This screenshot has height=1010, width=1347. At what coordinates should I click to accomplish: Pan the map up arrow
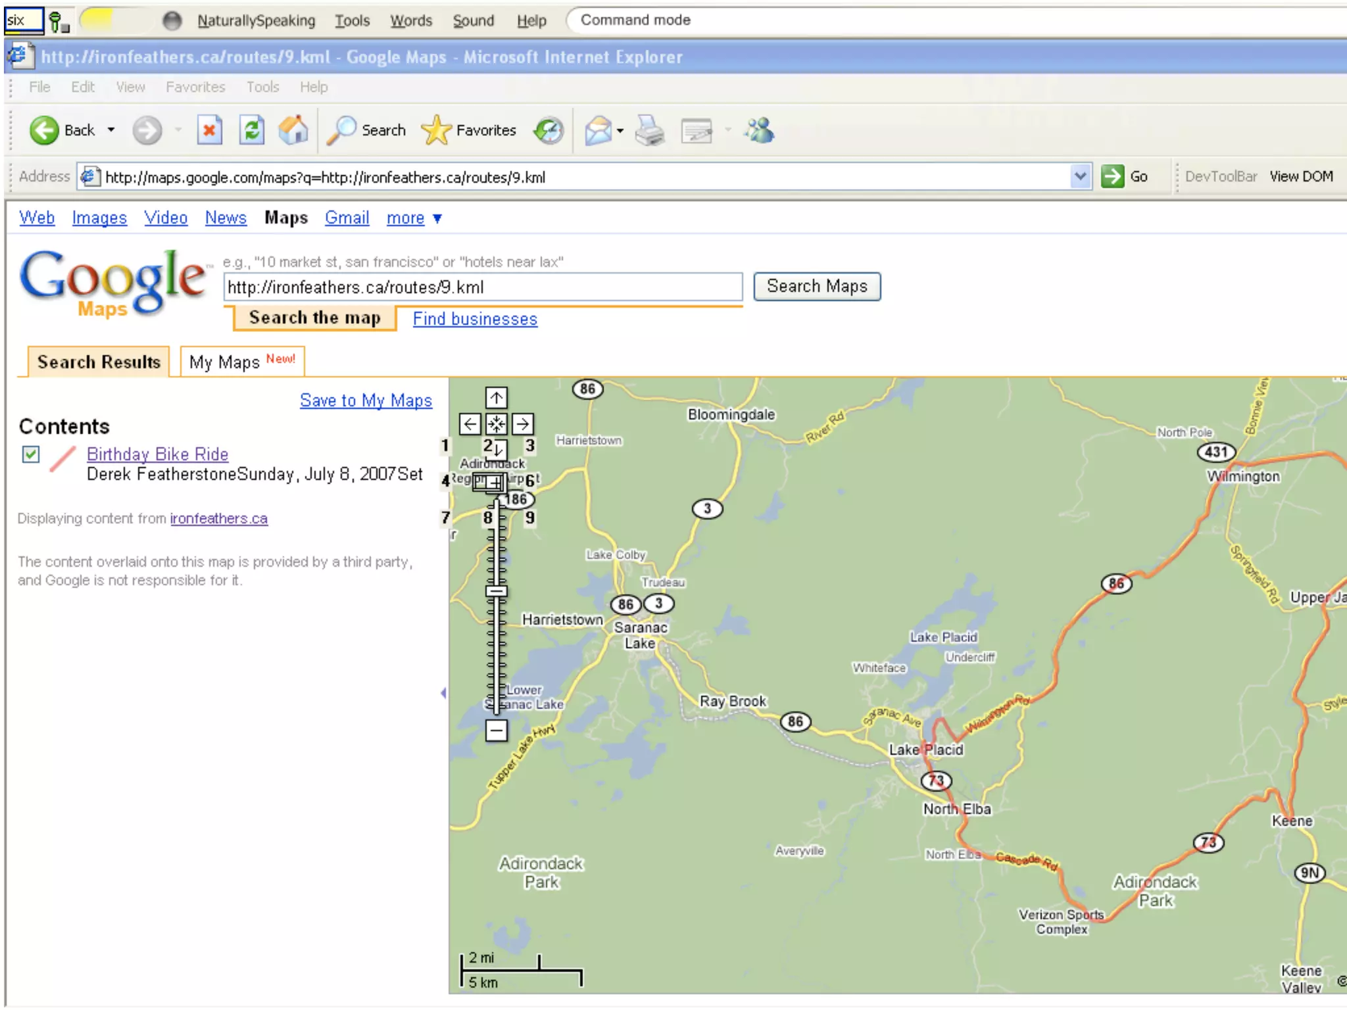pos(497,398)
